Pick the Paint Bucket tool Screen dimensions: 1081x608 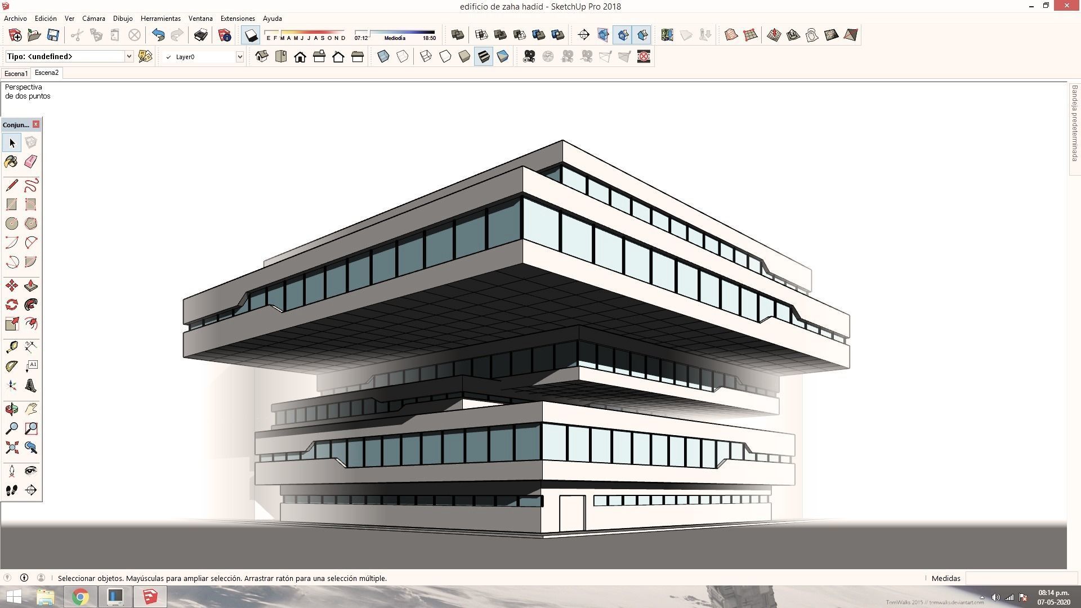pos(12,162)
